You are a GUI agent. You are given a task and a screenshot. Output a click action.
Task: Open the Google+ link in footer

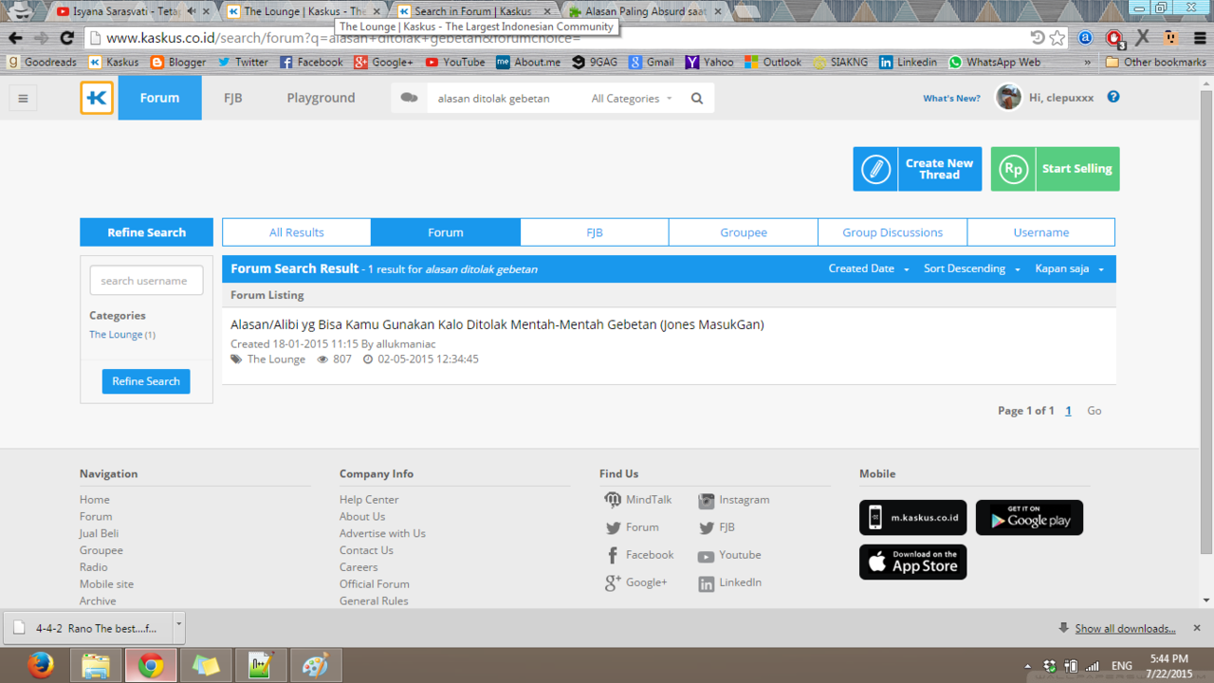coord(636,582)
